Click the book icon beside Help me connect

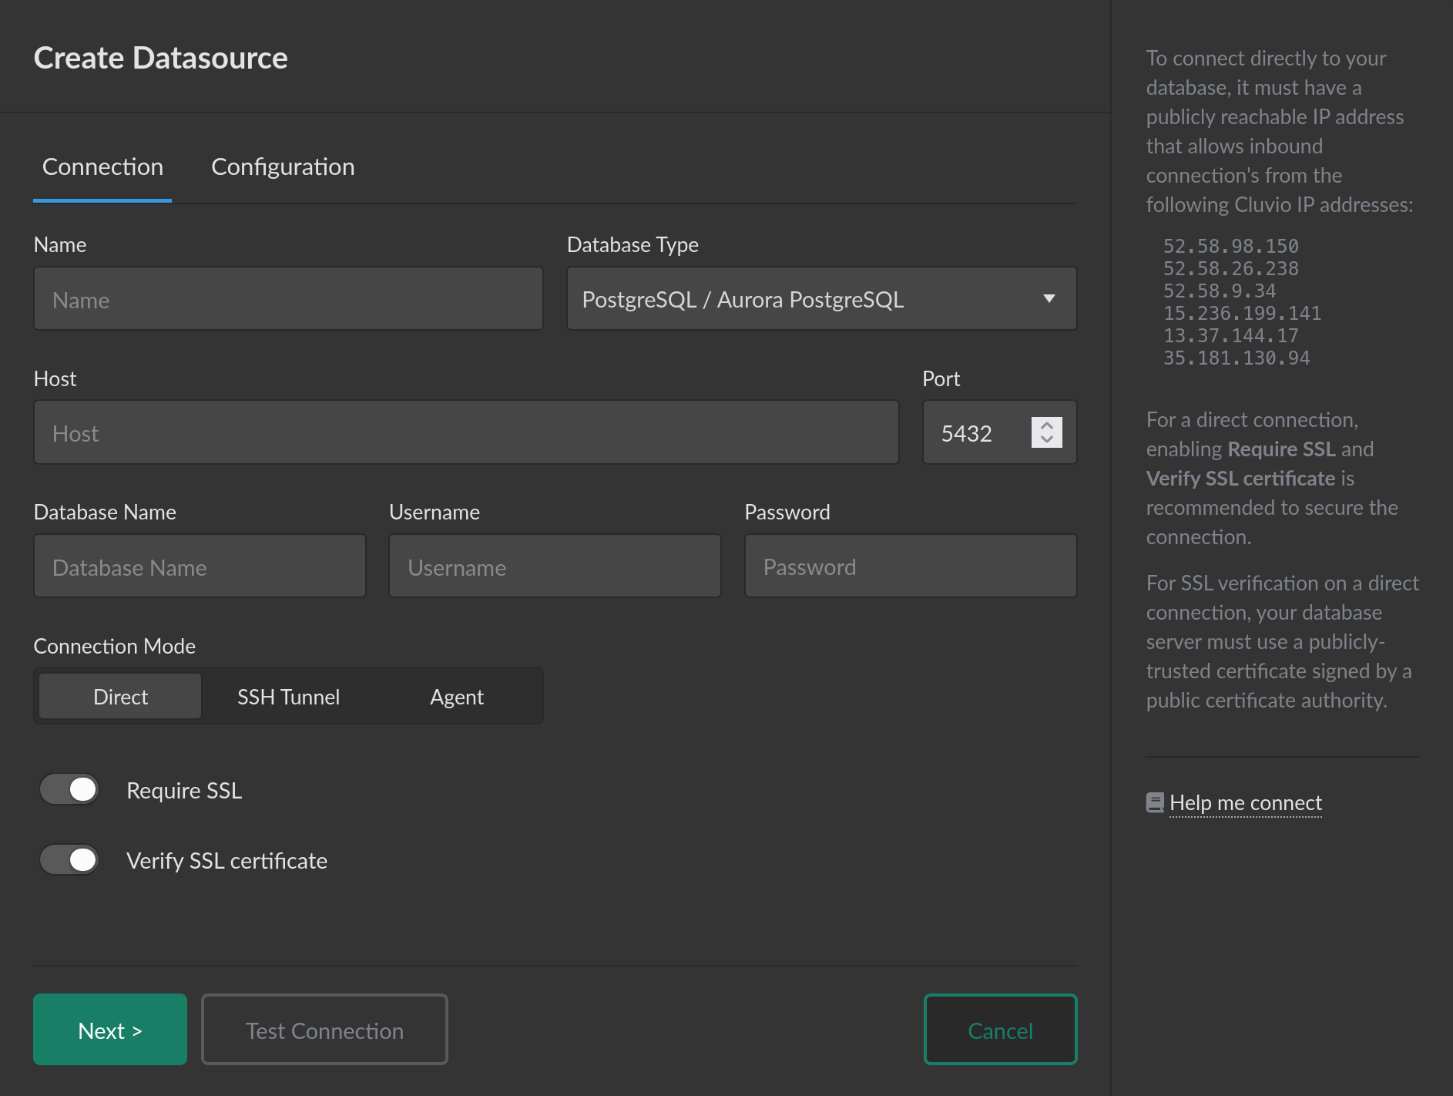click(1155, 803)
